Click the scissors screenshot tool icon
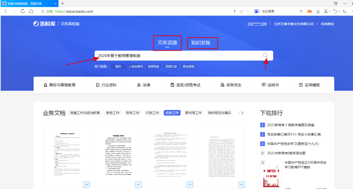353x189 pixels. click(x=326, y=11)
